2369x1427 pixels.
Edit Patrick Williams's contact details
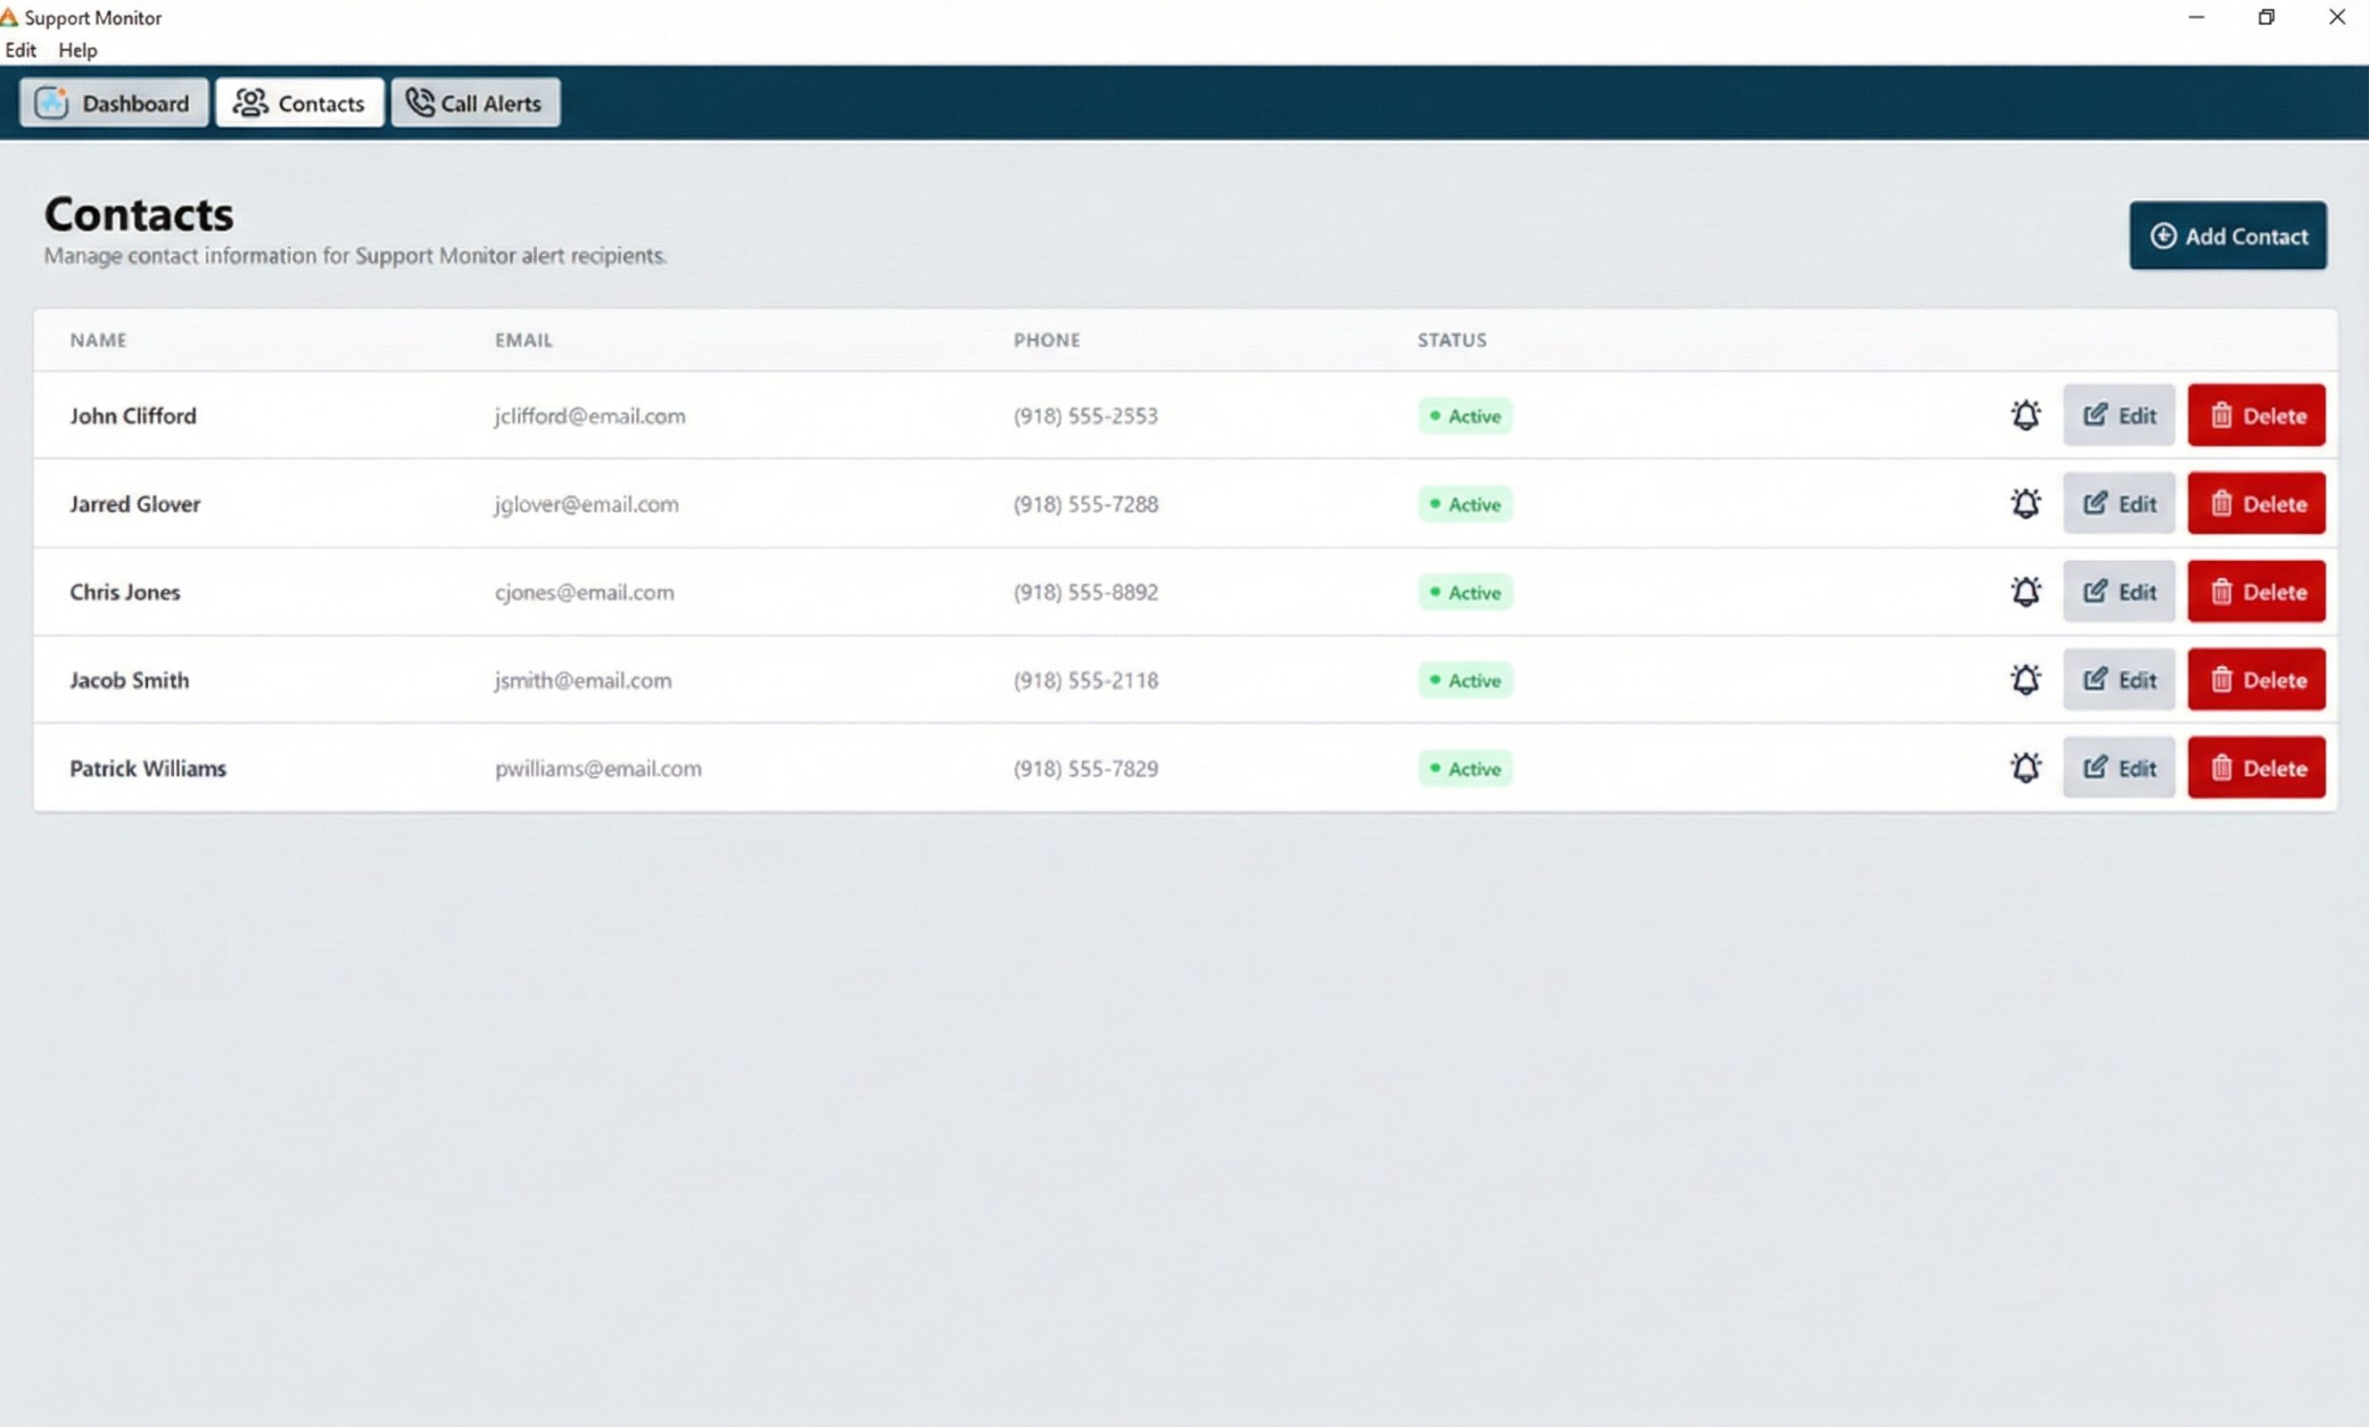coord(2118,767)
